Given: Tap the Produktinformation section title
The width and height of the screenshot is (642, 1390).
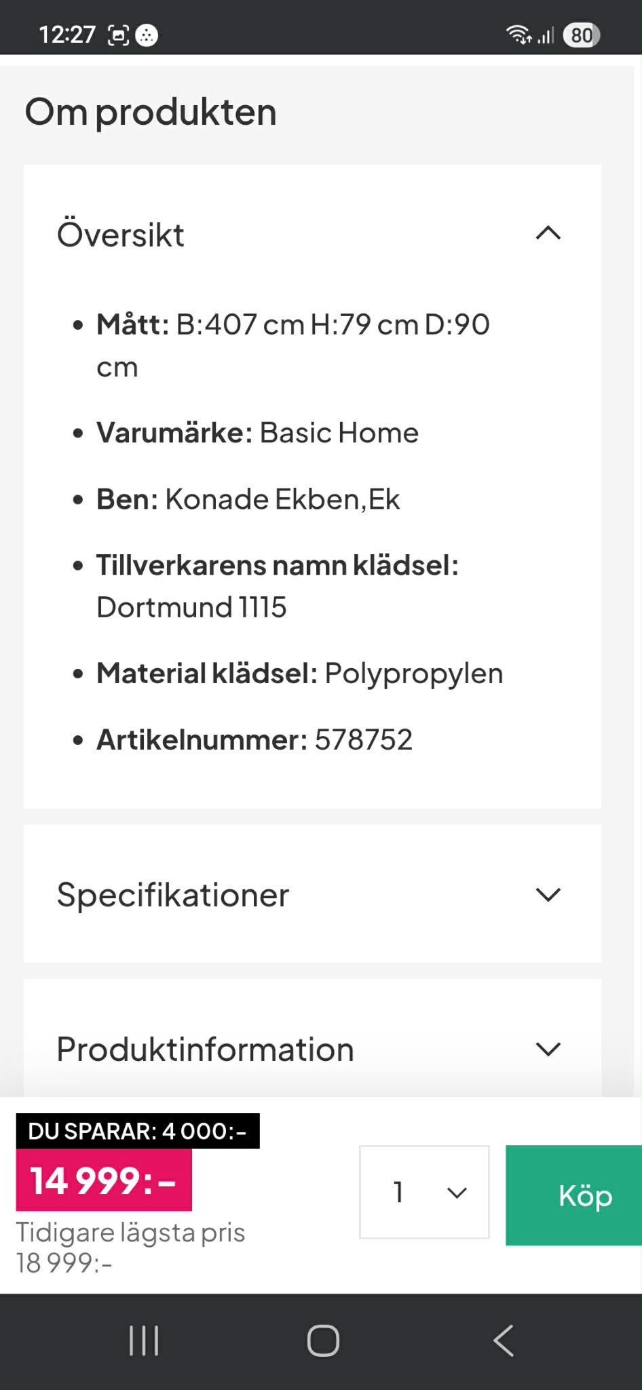Looking at the screenshot, I should [205, 1049].
